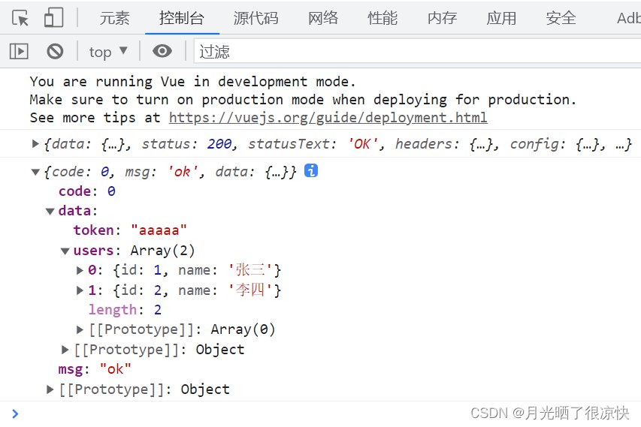The width and height of the screenshot is (641, 427).
Task: Expand user entry 0 named 张三
Action: coord(80,270)
